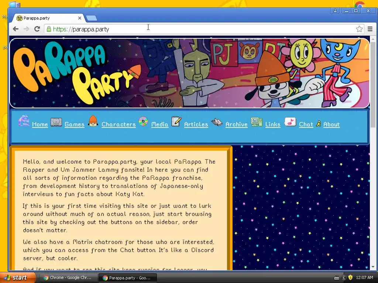Image resolution: width=378 pixels, height=283 pixels.
Task: Click the security shield tray icon
Action: 350,277
